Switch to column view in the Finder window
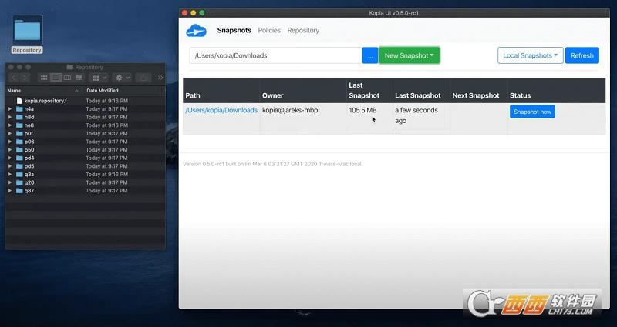The width and height of the screenshot is (617, 327). [67, 78]
